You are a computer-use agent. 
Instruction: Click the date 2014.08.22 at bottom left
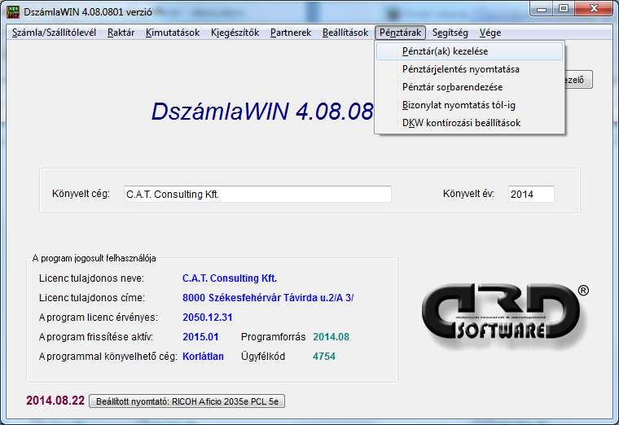coord(55,401)
